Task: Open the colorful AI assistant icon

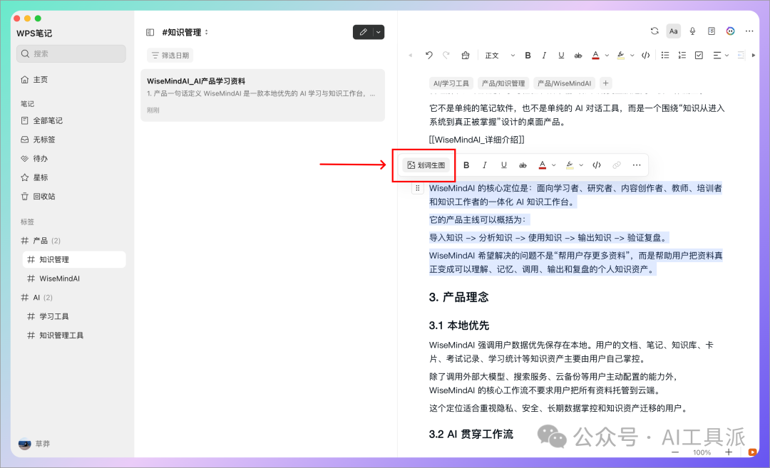Action: pyautogui.click(x=730, y=31)
